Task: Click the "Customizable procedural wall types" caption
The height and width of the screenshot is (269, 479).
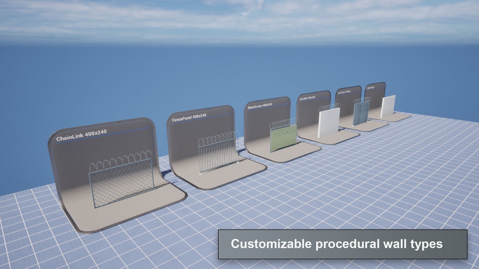Action: 337,244
